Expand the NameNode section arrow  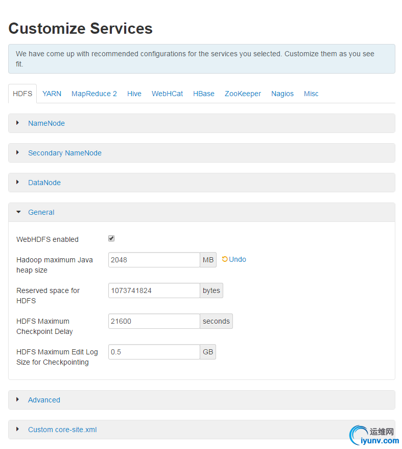[18, 123]
